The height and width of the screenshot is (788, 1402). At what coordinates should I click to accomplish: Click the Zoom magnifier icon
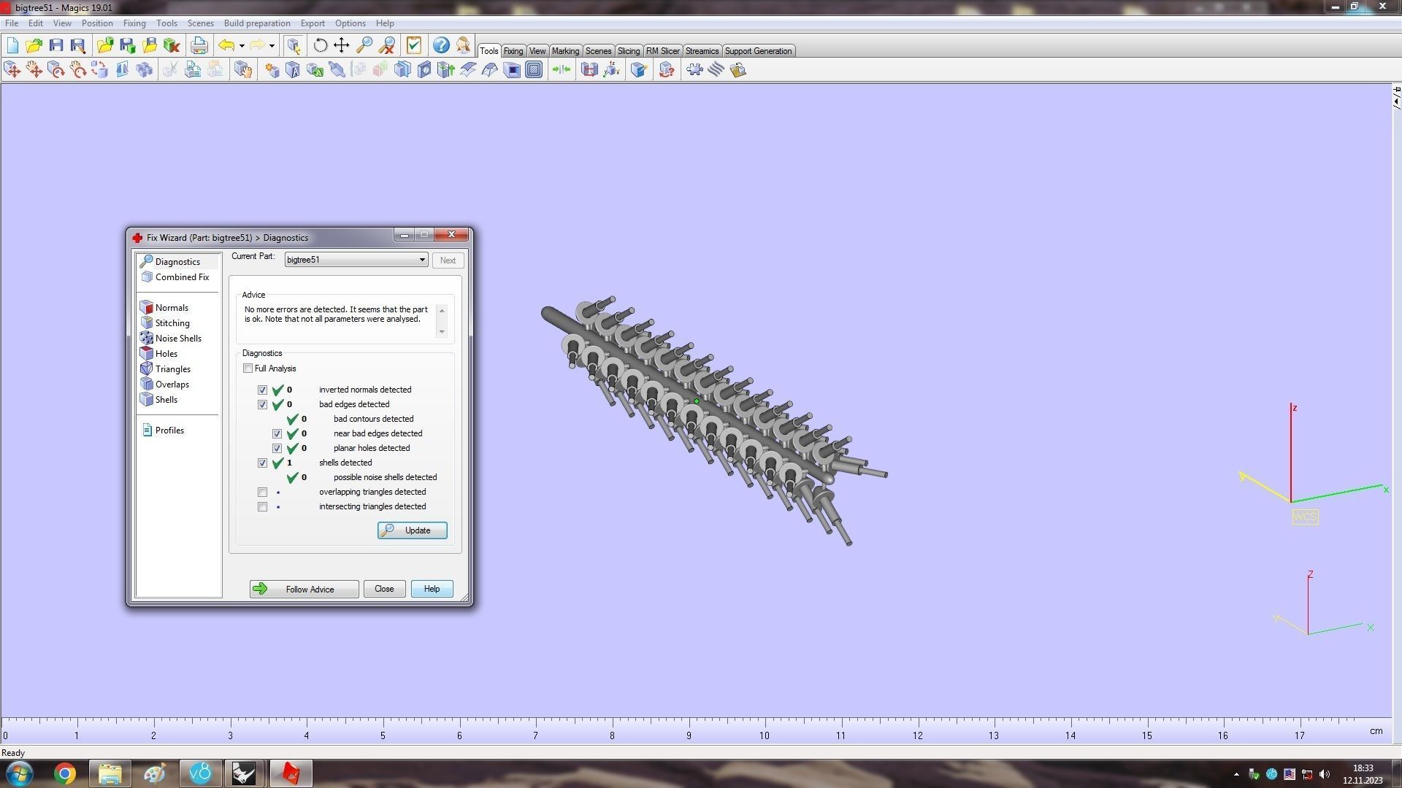(364, 46)
